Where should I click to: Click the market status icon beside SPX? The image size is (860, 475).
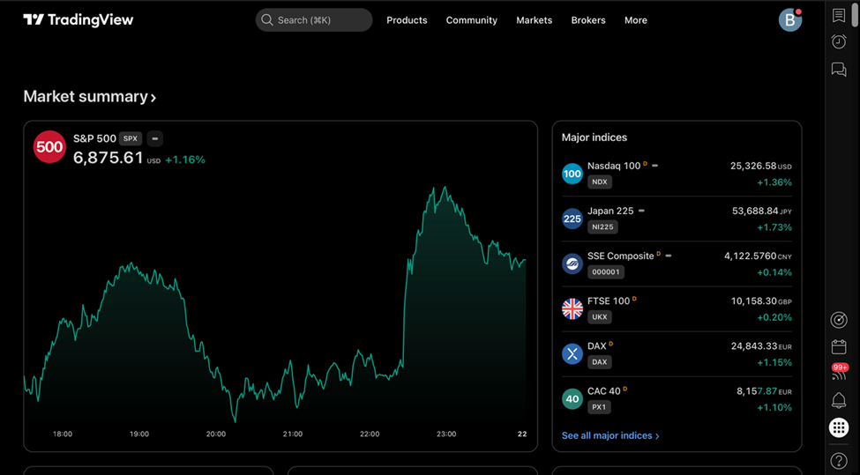coord(154,138)
